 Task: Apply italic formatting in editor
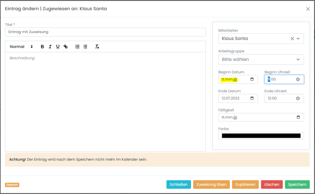tap(50, 47)
